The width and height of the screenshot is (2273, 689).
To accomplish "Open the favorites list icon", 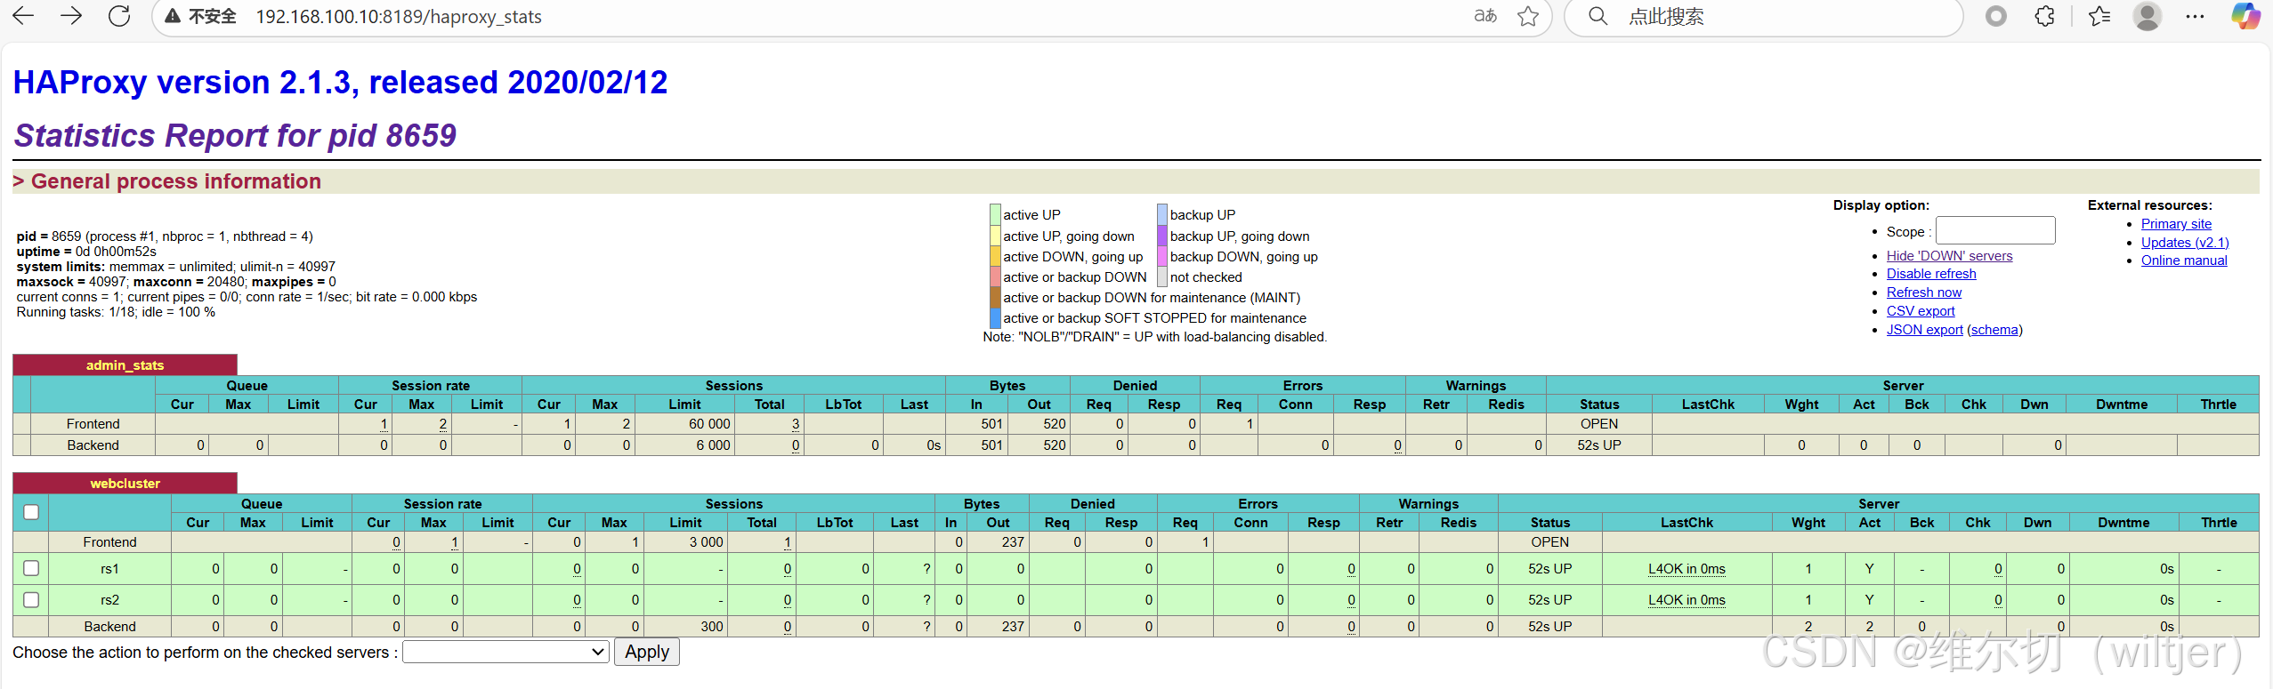I will point(2099,16).
